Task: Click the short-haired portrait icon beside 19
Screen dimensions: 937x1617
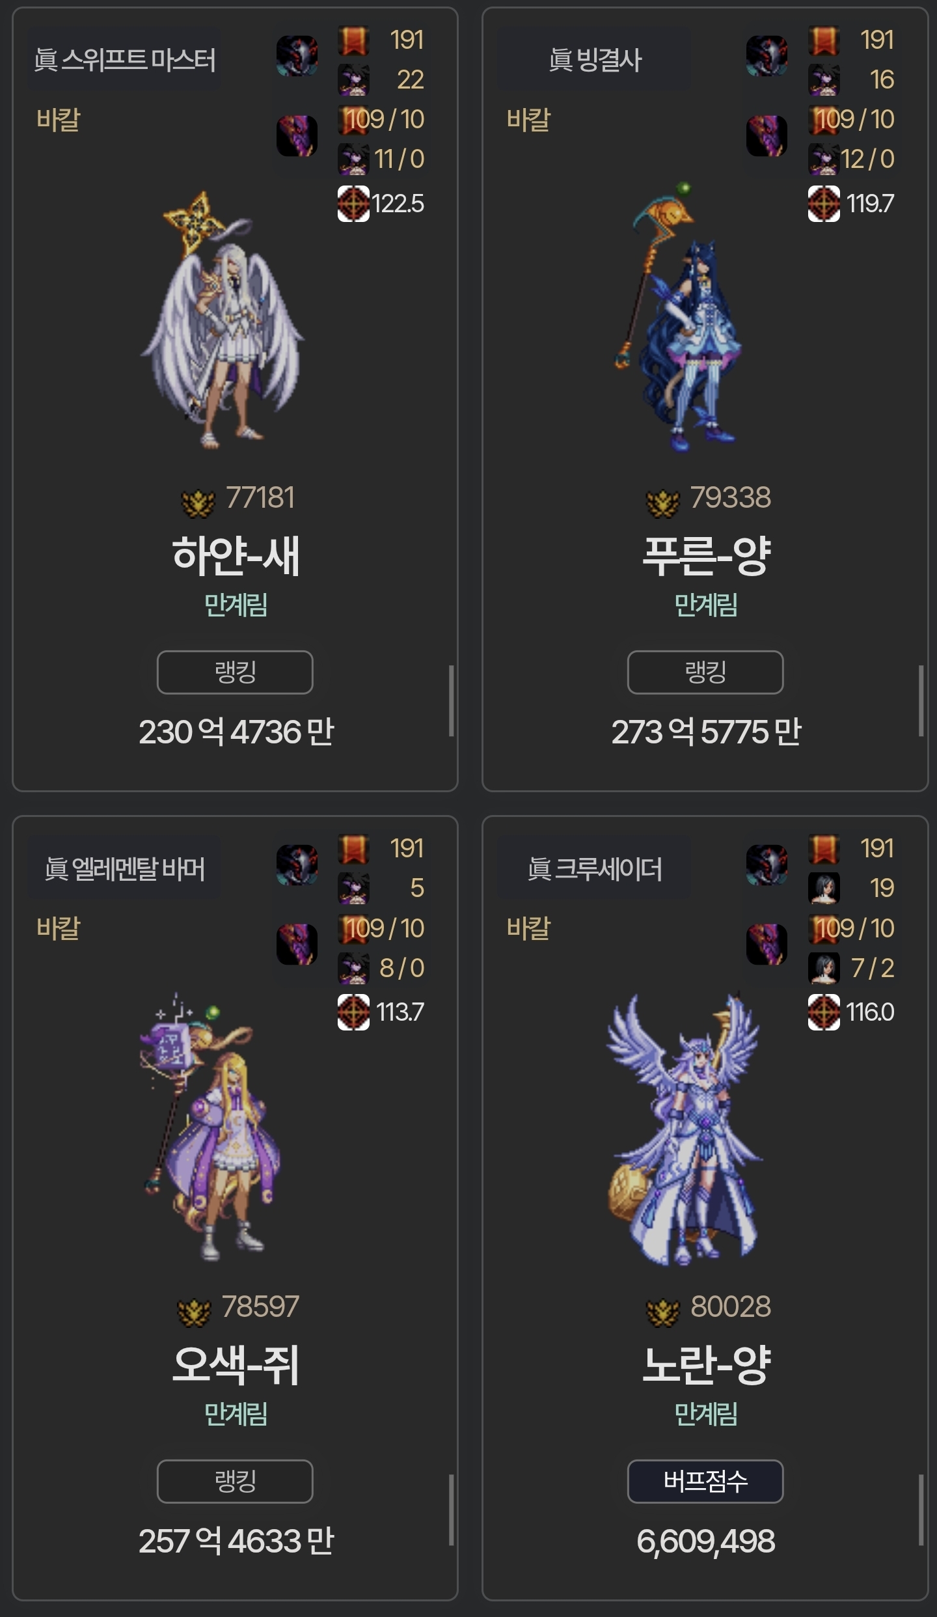Action: pyautogui.click(x=824, y=888)
